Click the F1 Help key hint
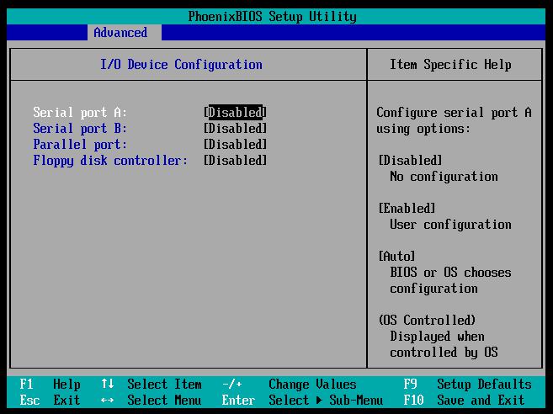Screen dimensions: 553x414 (x=50, y=384)
